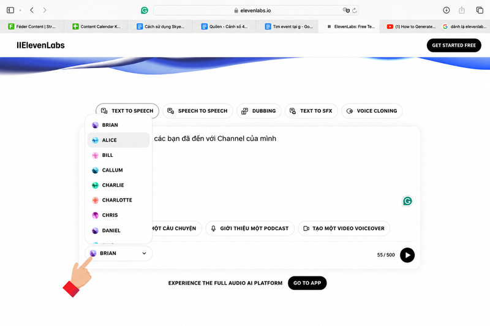The height and width of the screenshot is (326, 490).
Task: Select the Speech to Speech mode
Action: [197, 111]
